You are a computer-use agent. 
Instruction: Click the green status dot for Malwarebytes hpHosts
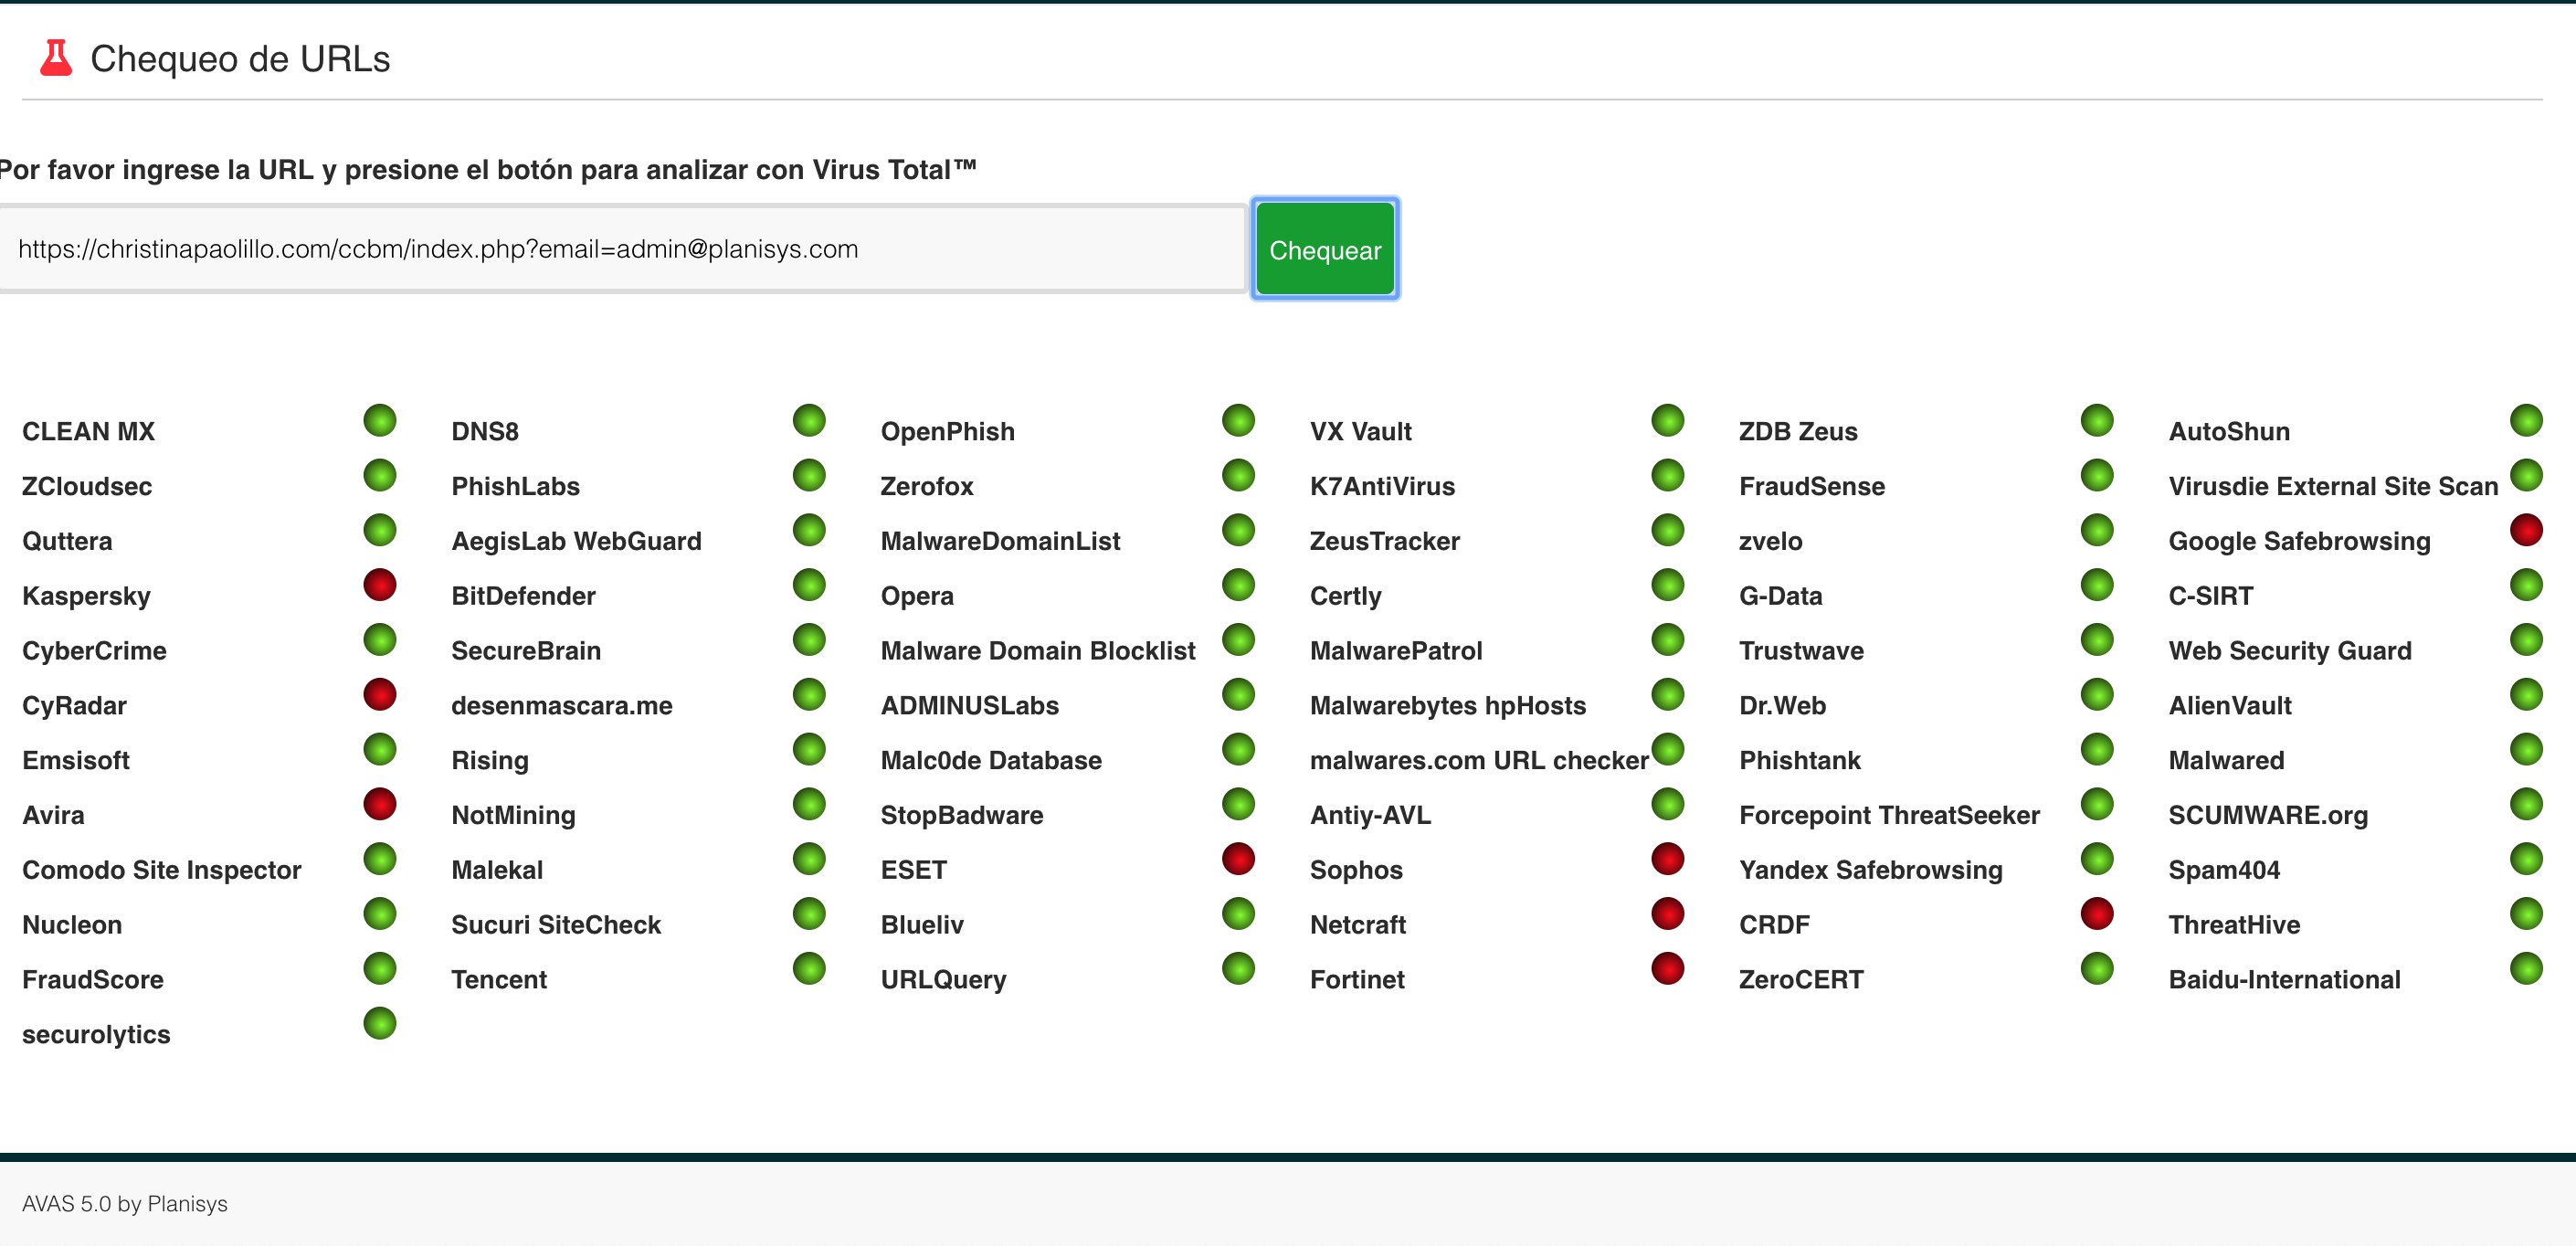coord(1668,694)
